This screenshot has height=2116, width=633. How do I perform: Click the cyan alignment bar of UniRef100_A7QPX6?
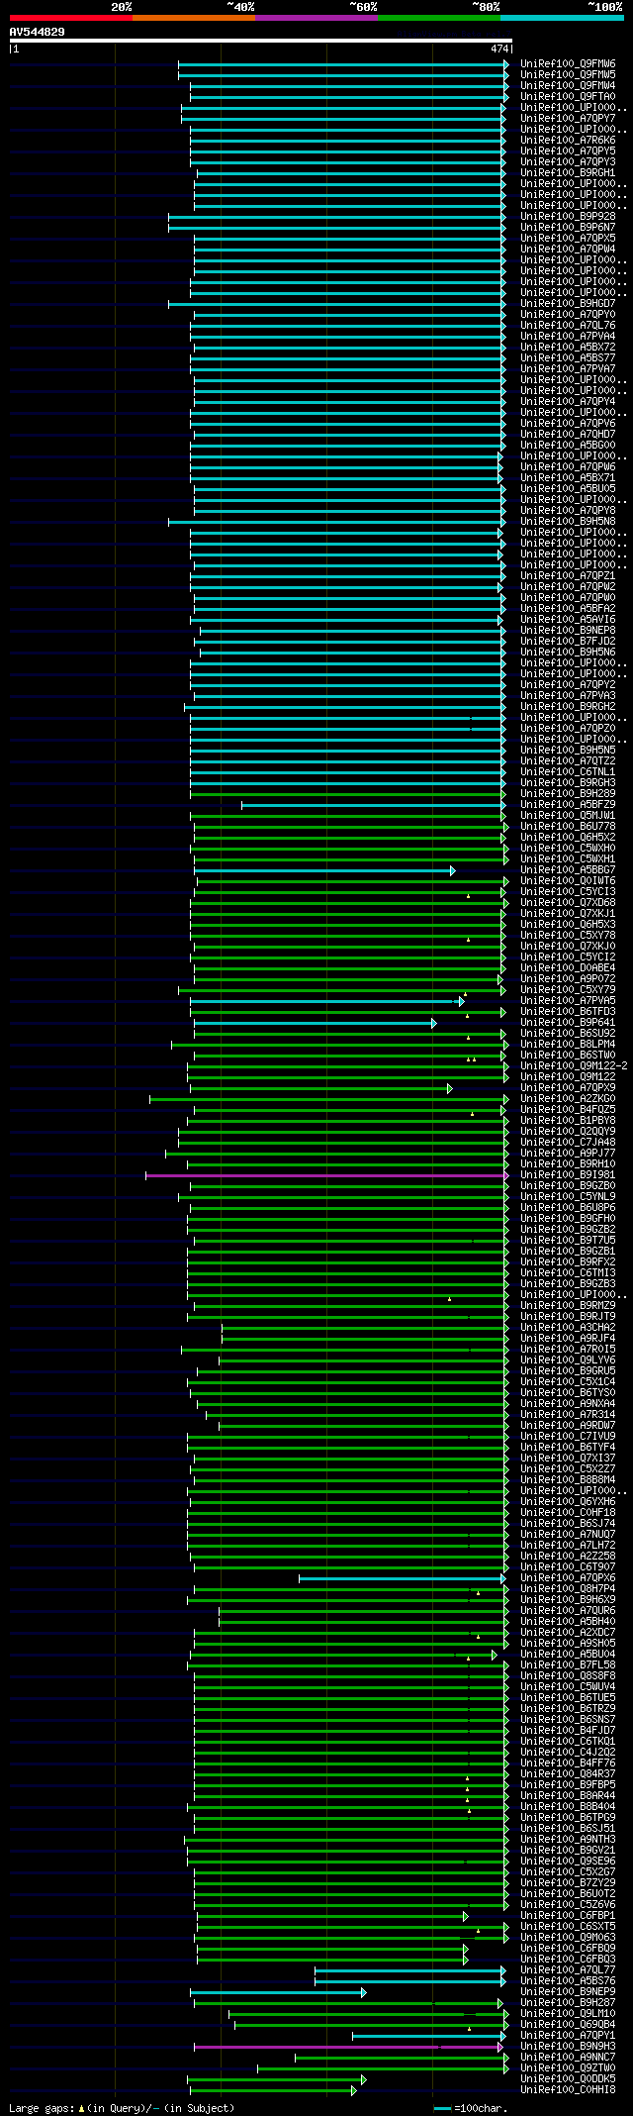pyautogui.click(x=402, y=1578)
